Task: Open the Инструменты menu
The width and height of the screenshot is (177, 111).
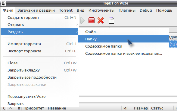Action: (x=101, y=10)
